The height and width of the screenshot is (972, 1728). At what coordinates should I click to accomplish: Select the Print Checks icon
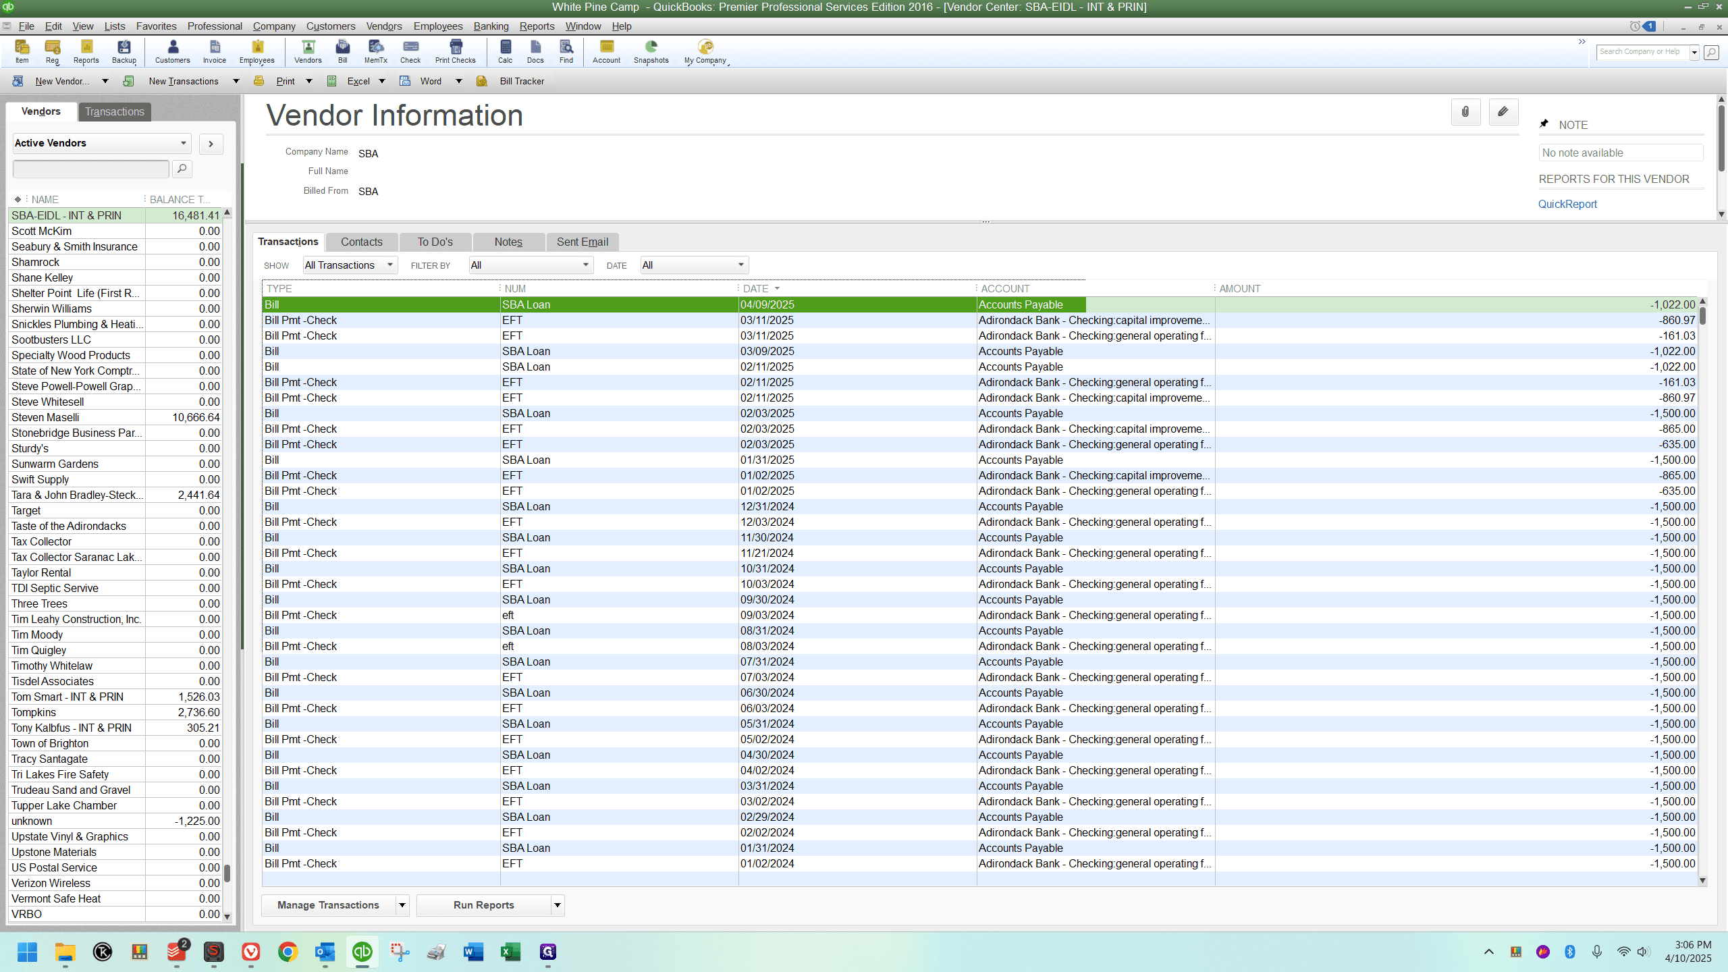click(456, 51)
